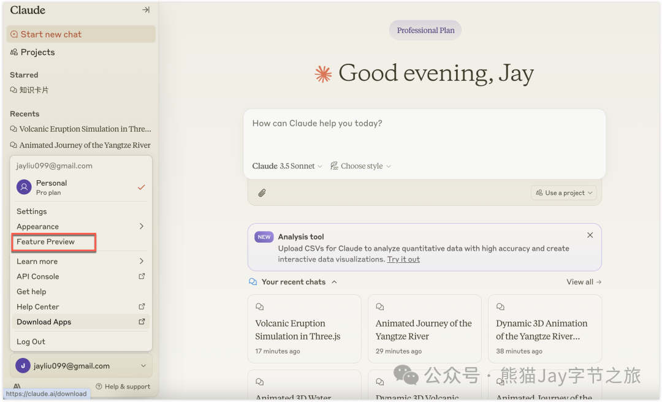662x402 pixels.
Task: Select Log Out in the account menu
Action: pos(31,341)
